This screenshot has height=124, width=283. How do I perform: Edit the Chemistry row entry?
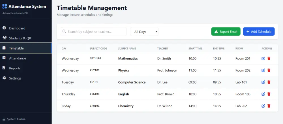point(263,106)
